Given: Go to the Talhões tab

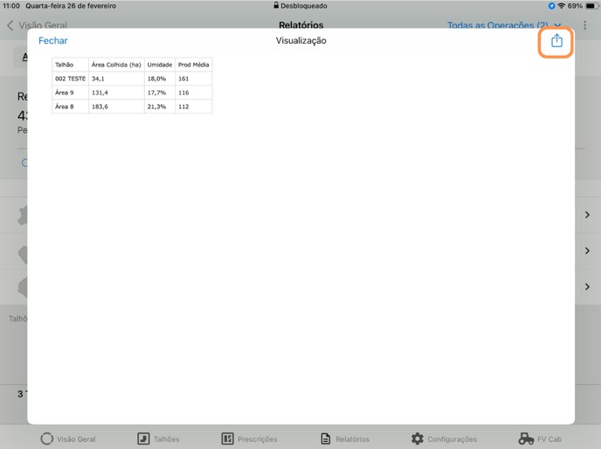Looking at the screenshot, I should (143, 439).
